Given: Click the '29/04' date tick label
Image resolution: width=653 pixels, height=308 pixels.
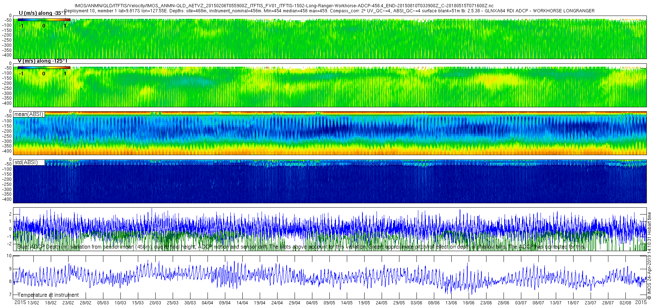Looking at the screenshot, I should pos(294,303).
